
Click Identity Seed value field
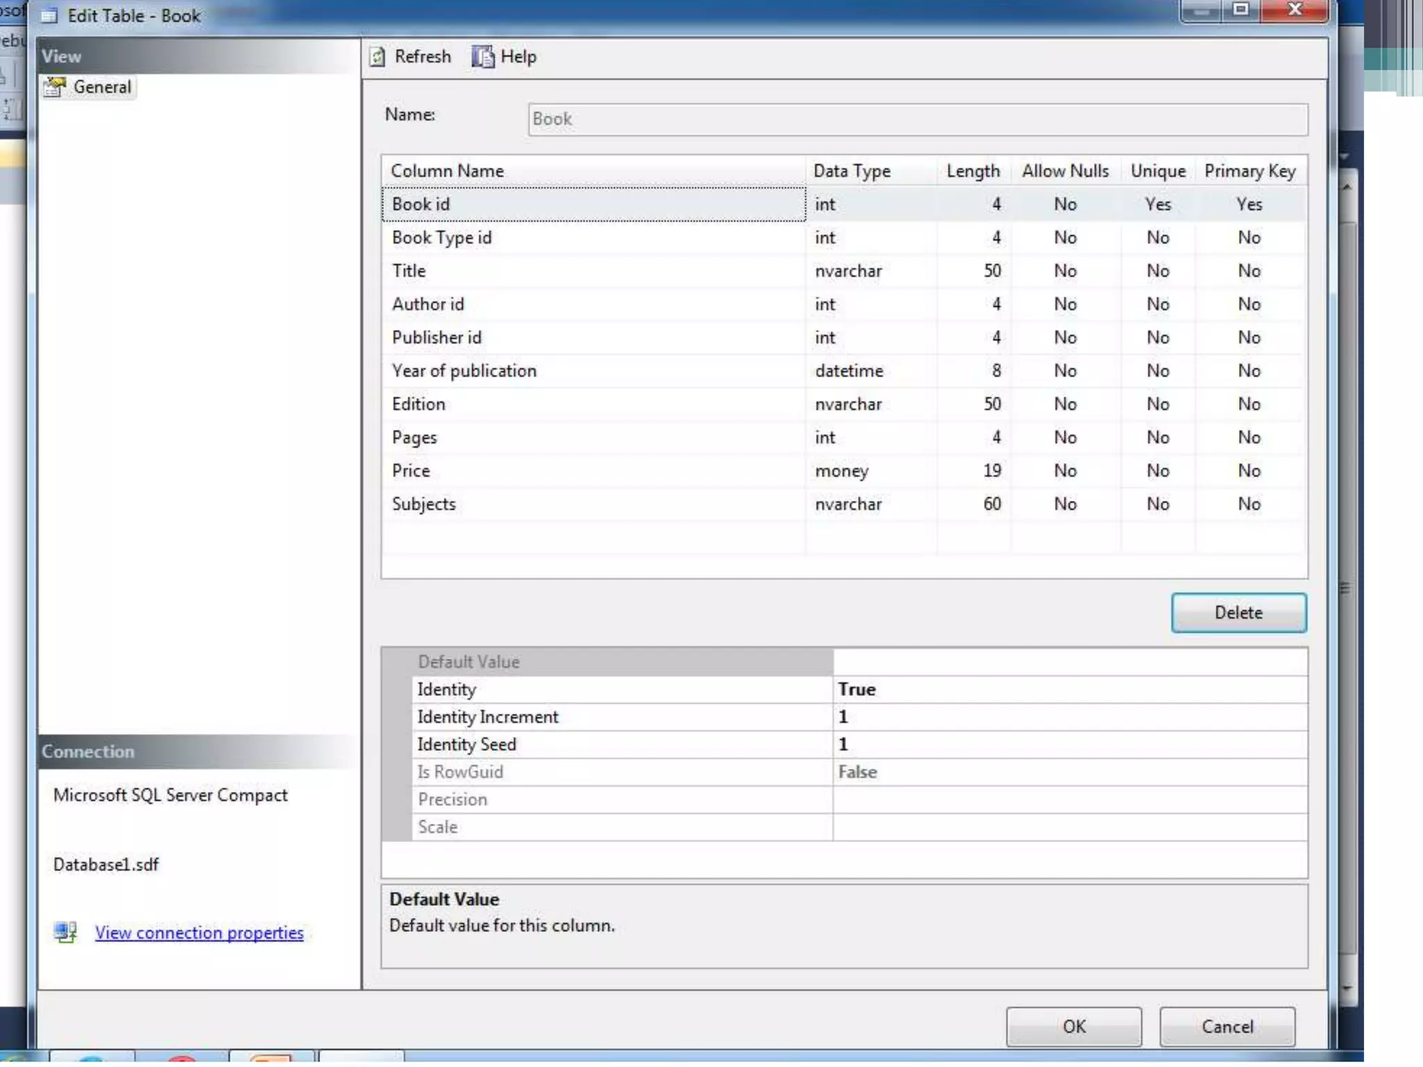click(x=1070, y=745)
